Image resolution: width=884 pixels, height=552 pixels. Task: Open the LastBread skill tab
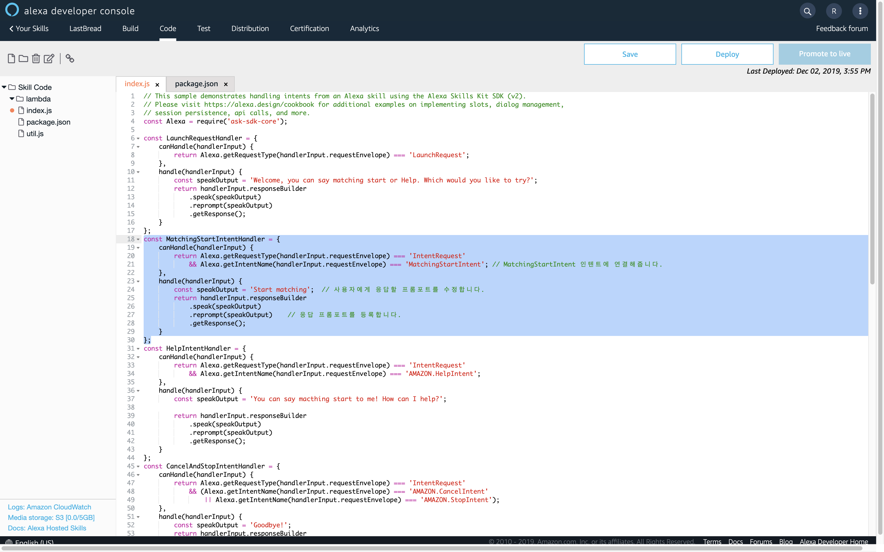pyautogui.click(x=86, y=28)
